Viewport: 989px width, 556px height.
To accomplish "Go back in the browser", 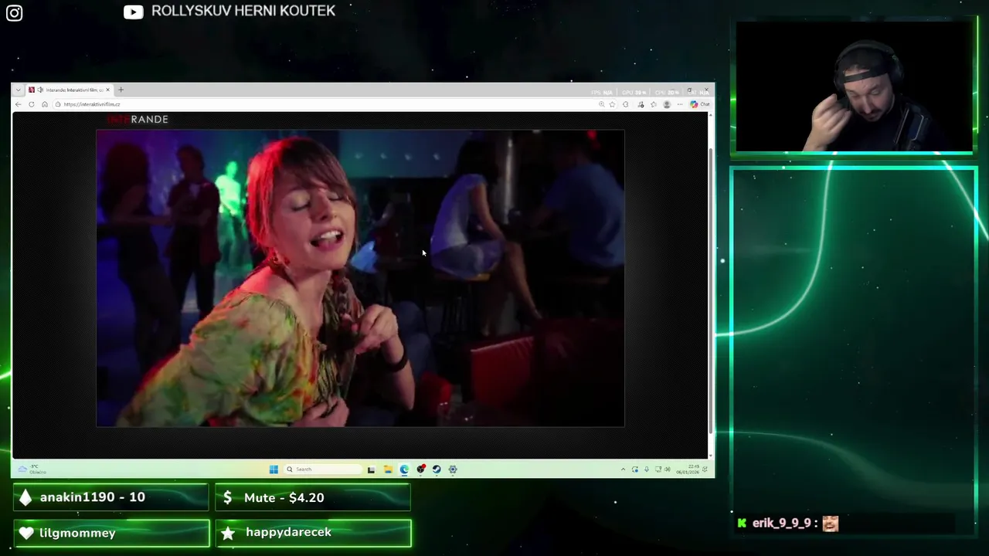I will pyautogui.click(x=19, y=104).
